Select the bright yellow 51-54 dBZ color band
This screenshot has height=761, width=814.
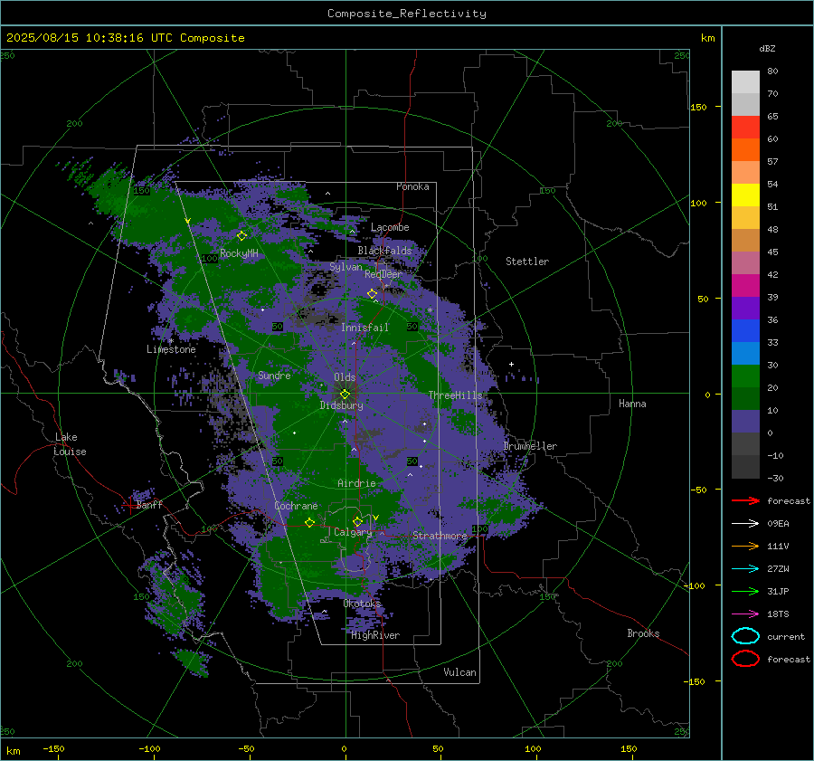point(745,195)
